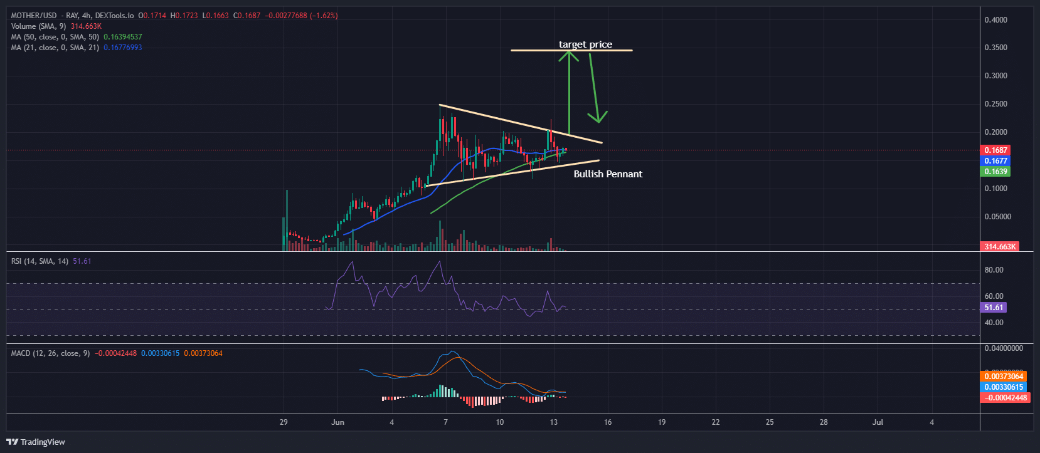The image size is (1040, 453).
Task: Click the 'target price' annotation text
Action: [585, 44]
